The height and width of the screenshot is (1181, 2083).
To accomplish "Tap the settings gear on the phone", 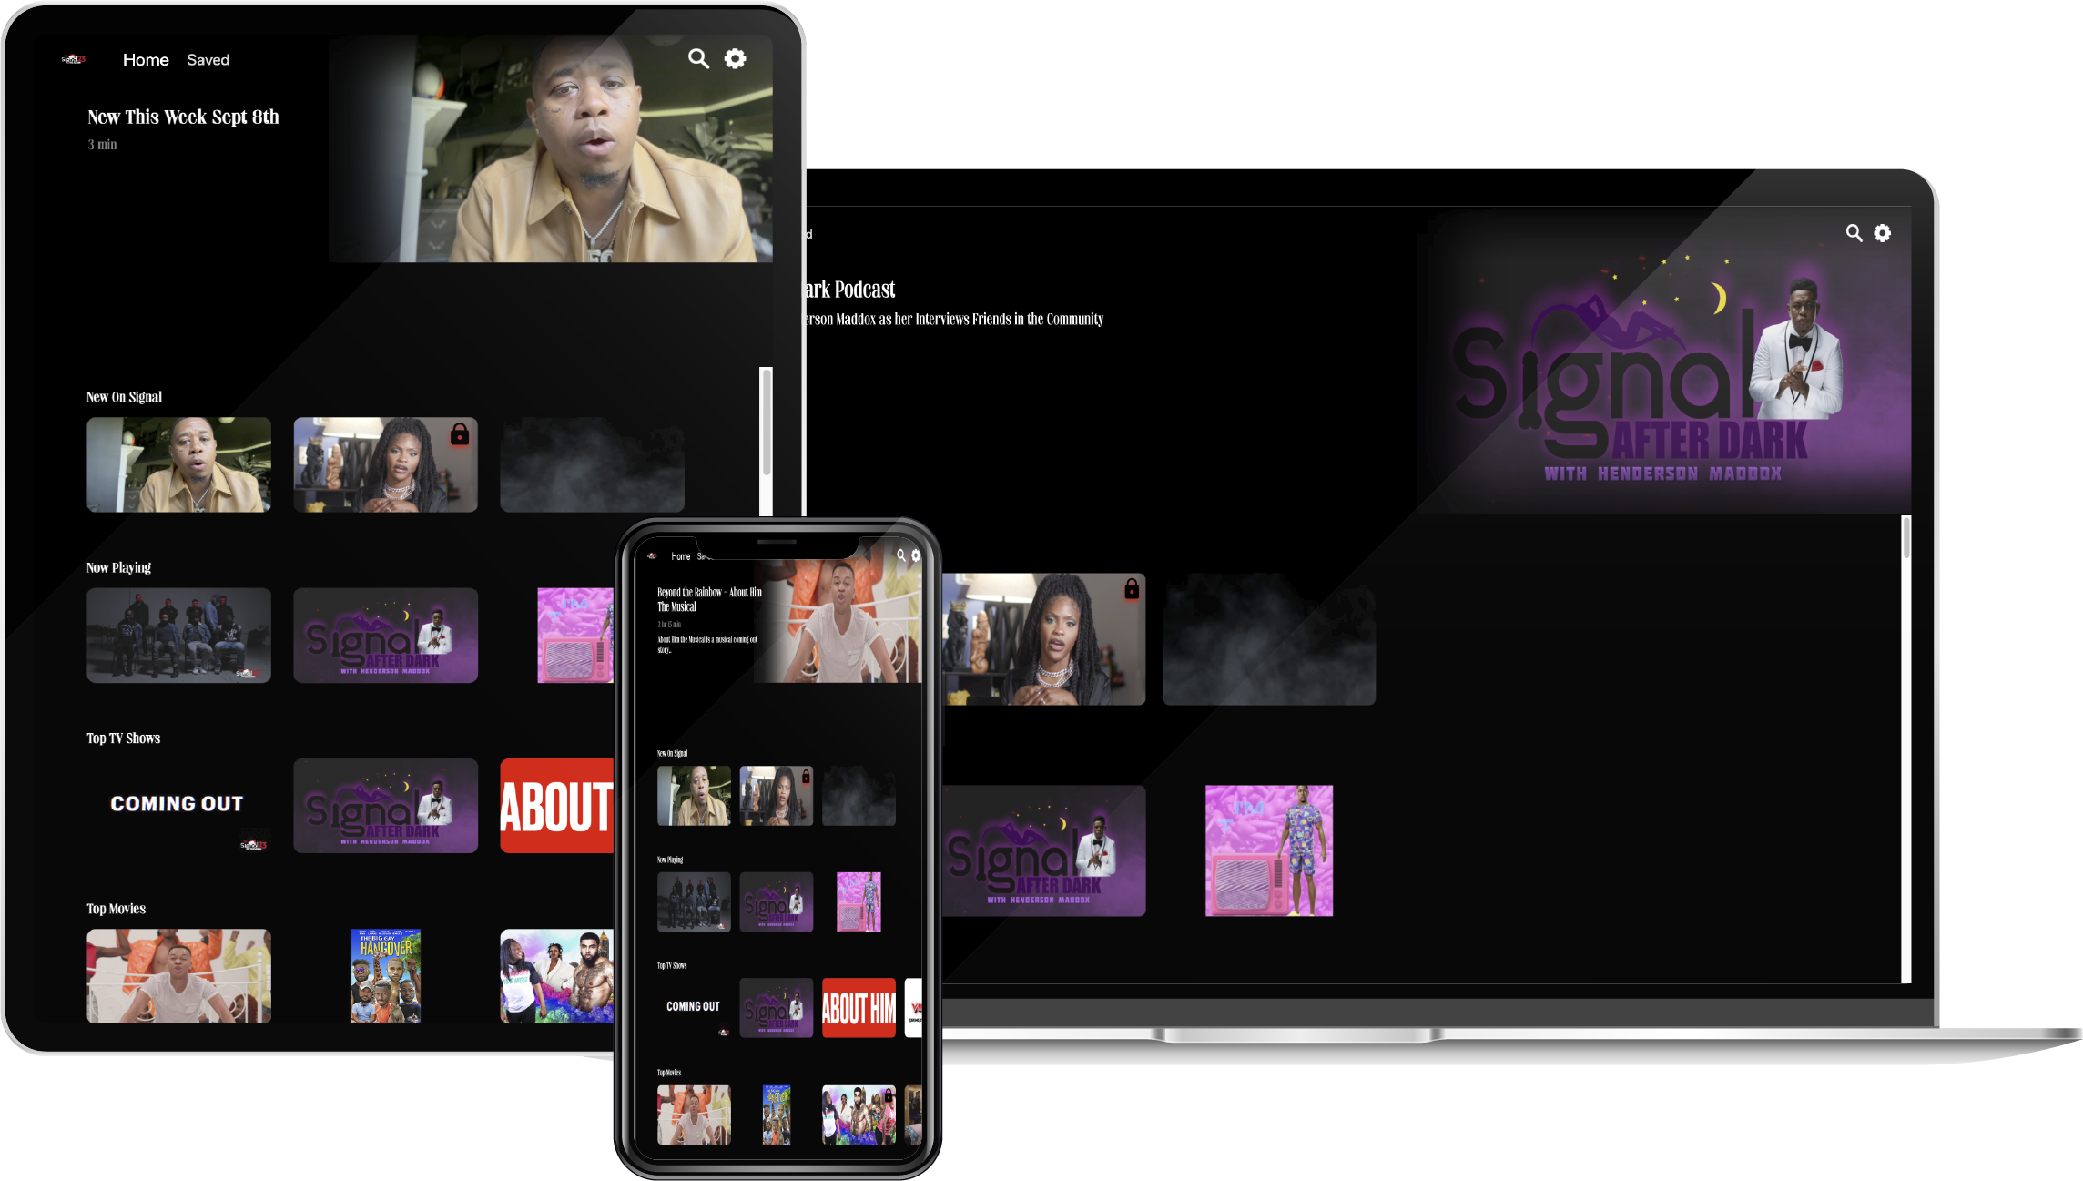I will point(916,555).
